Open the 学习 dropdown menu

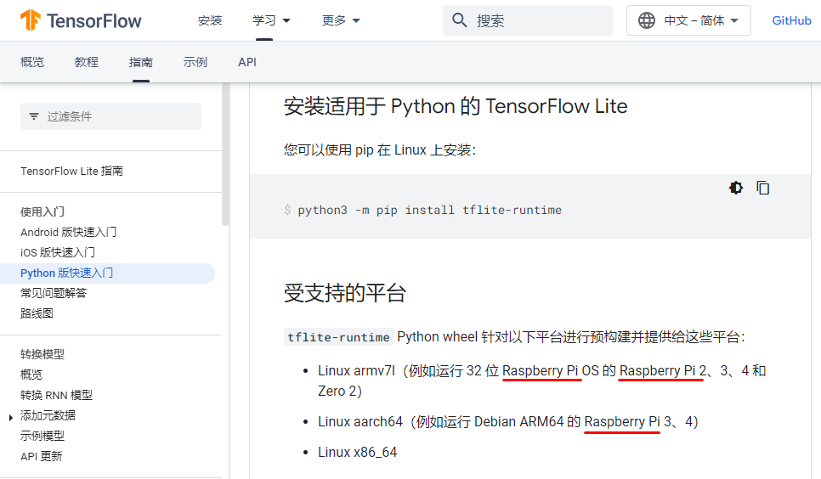pos(271,20)
